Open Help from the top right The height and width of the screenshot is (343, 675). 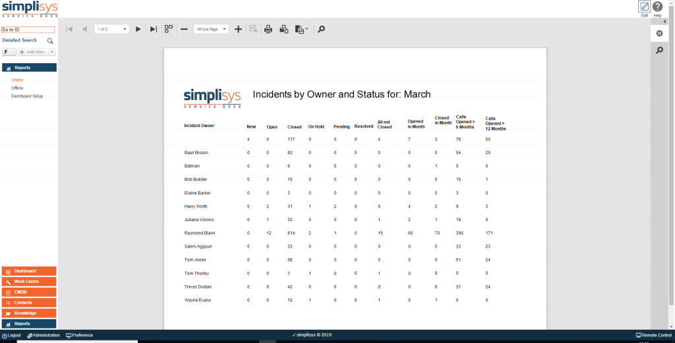coord(657,7)
